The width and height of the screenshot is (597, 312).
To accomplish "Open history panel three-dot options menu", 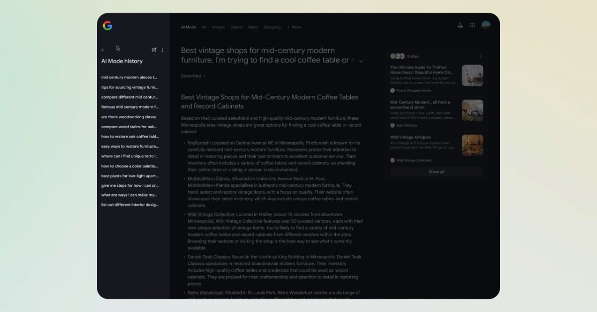I will [x=162, y=50].
